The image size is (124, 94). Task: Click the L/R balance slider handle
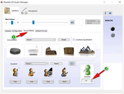(x=12, y=23)
